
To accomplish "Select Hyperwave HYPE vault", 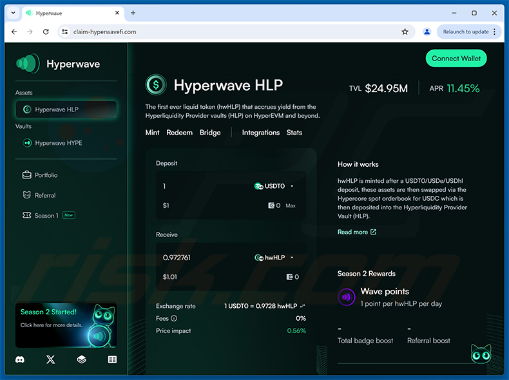I will click(x=53, y=143).
